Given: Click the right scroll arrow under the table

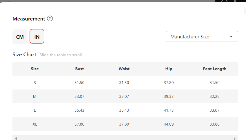Looking at the screenshot, I should (x=235, y=138).
